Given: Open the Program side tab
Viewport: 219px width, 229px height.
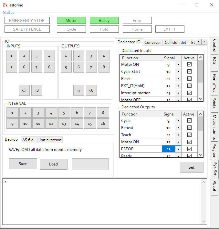Looking at the screenshot, I should 214,151.
